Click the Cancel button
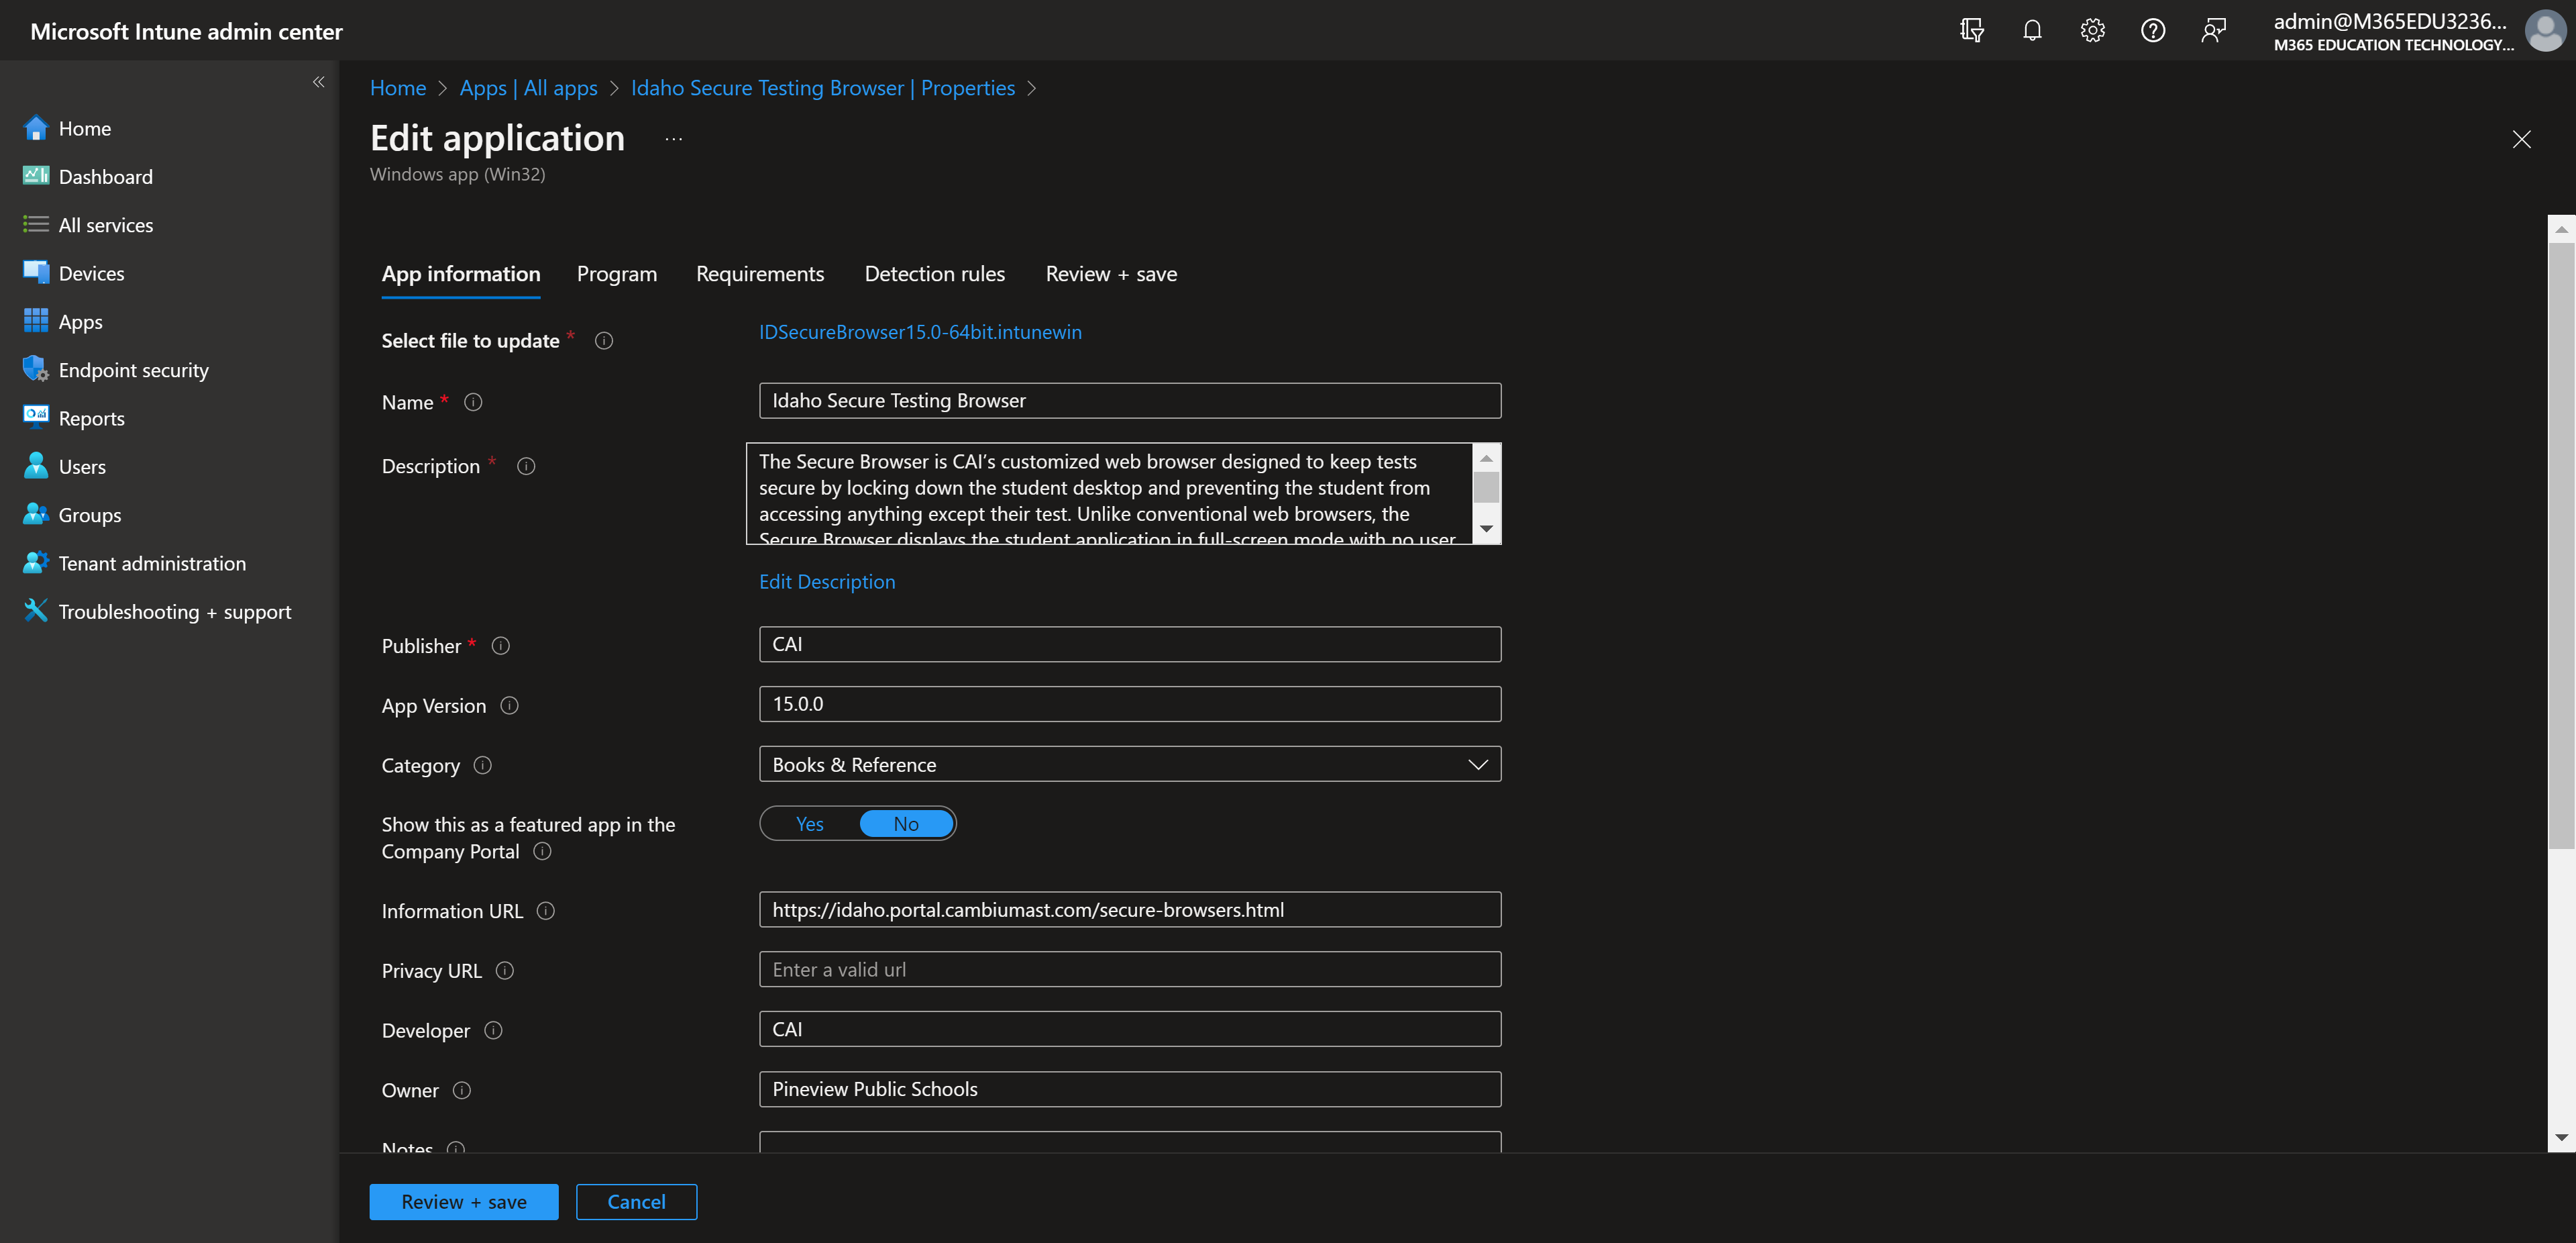 636,1202
